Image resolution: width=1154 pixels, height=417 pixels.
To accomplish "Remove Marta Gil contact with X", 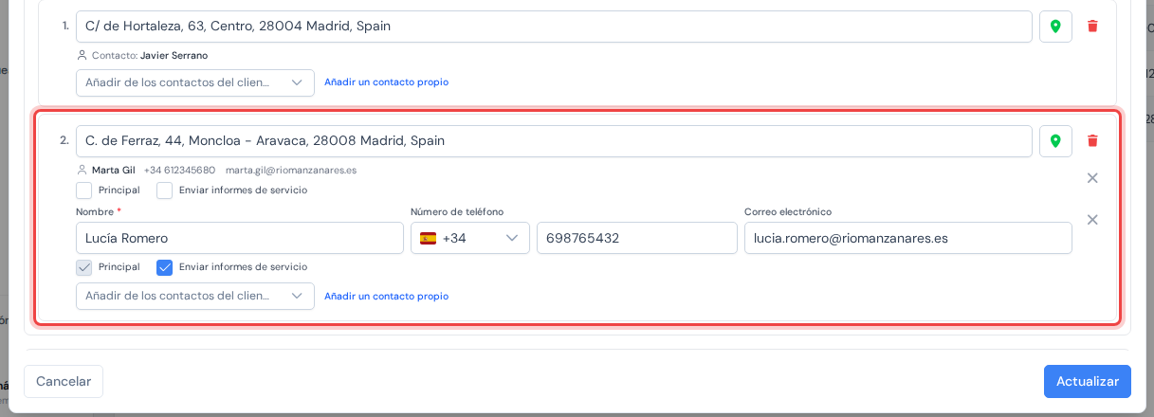I will pyautogui.click(x=1092, y=178).
